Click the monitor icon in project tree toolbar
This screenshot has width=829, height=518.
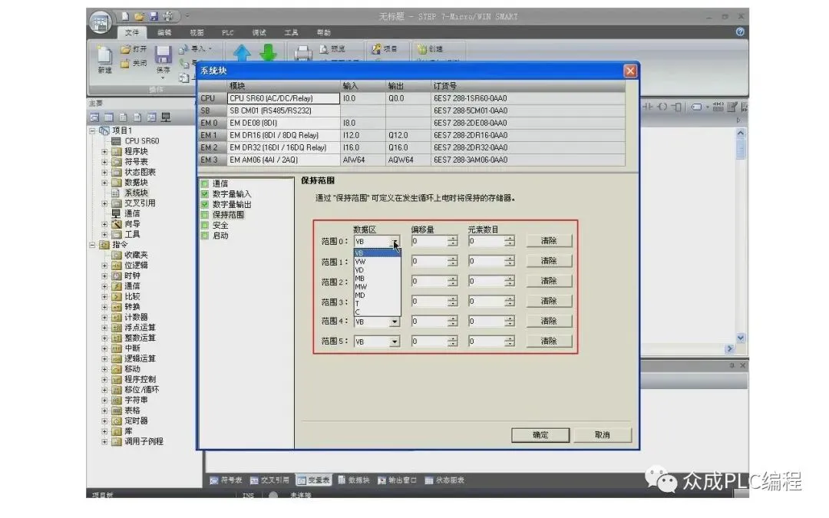[x=166, y=117]
